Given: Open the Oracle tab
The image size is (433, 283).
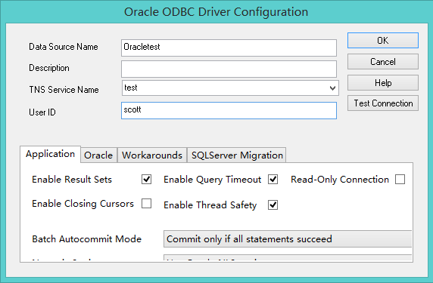Looking at the screenshot, I should coord(98,155).
